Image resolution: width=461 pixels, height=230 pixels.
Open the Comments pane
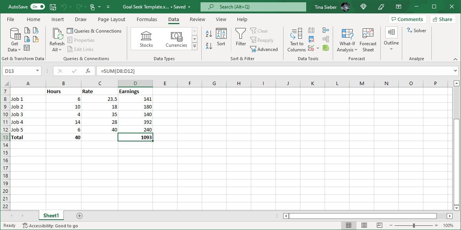click(x=407, y=19)
